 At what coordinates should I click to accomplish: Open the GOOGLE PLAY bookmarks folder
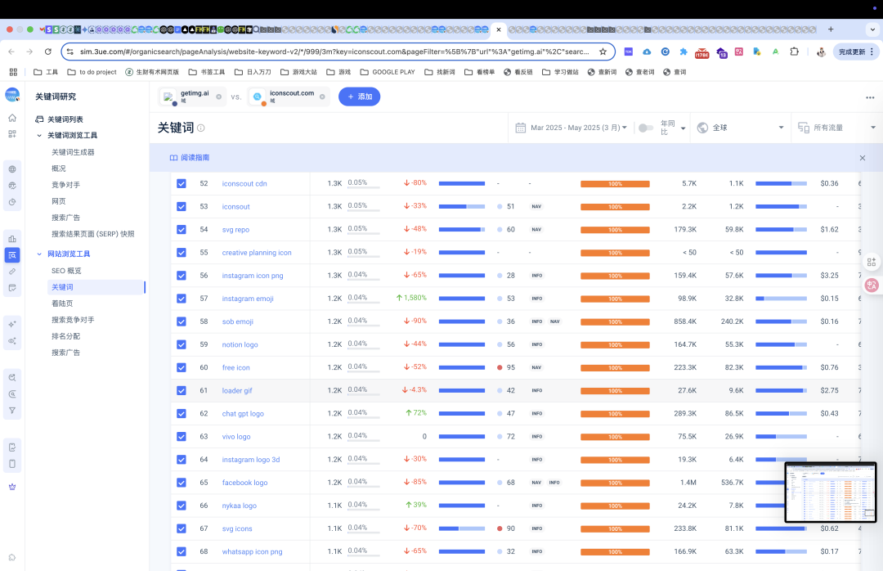[388, 72]
